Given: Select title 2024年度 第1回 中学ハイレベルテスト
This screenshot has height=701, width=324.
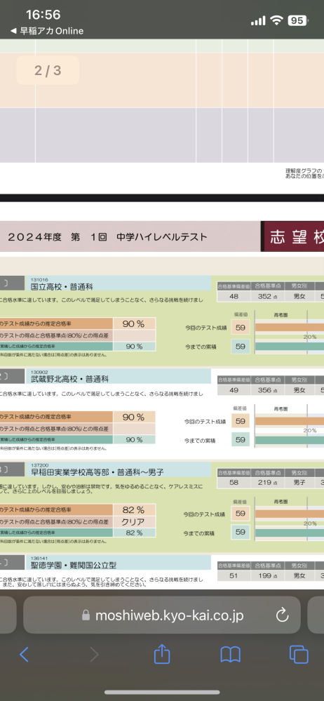Looking at the screenshot, I should [x=107, y=236].
